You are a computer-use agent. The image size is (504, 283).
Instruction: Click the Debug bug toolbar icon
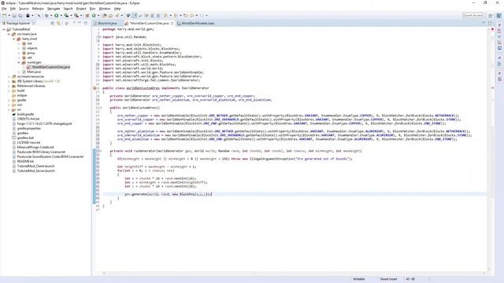46,16
